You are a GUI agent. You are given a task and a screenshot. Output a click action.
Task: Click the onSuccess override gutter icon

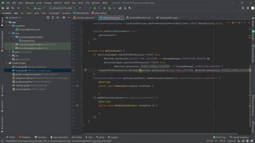[x=77, y=86]
